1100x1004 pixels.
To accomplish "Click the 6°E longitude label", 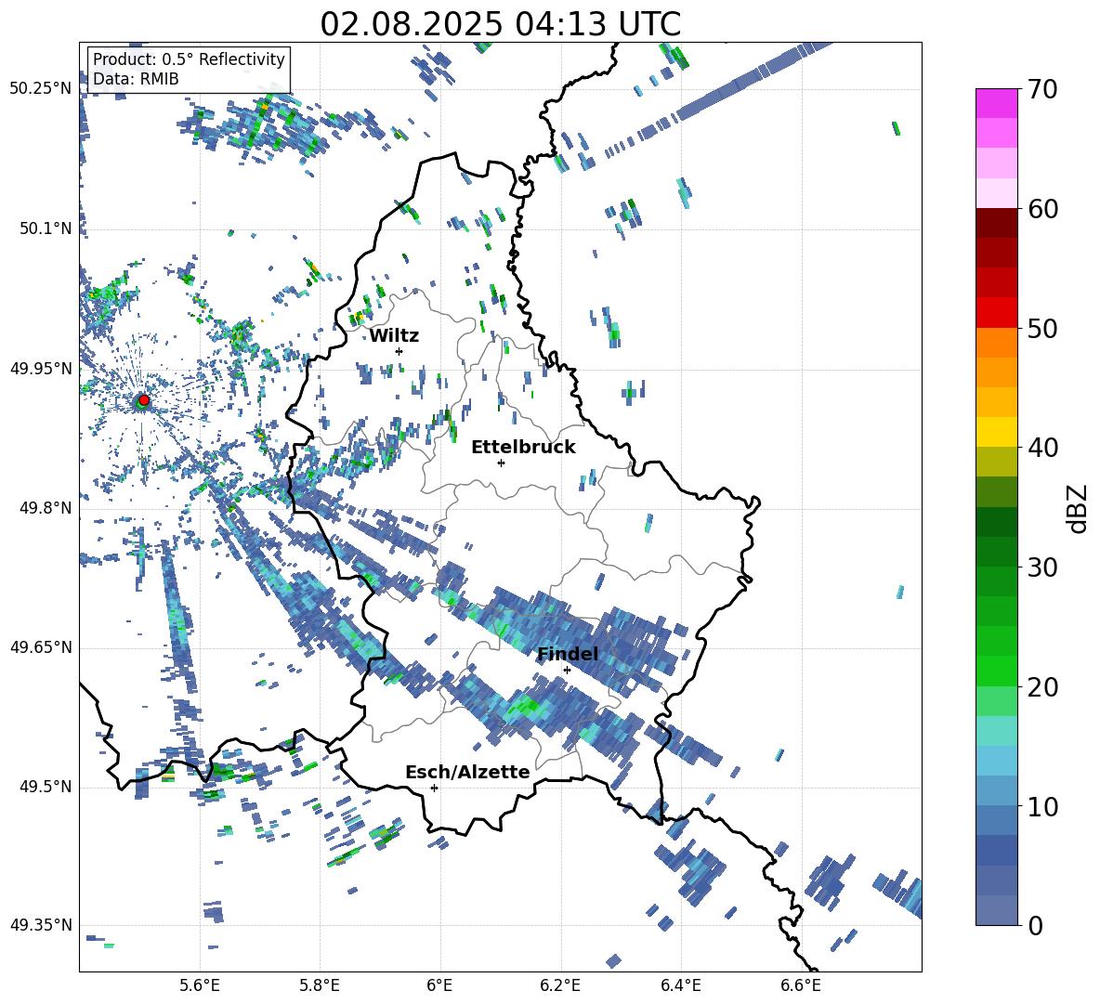I will [x=439, y=985].
